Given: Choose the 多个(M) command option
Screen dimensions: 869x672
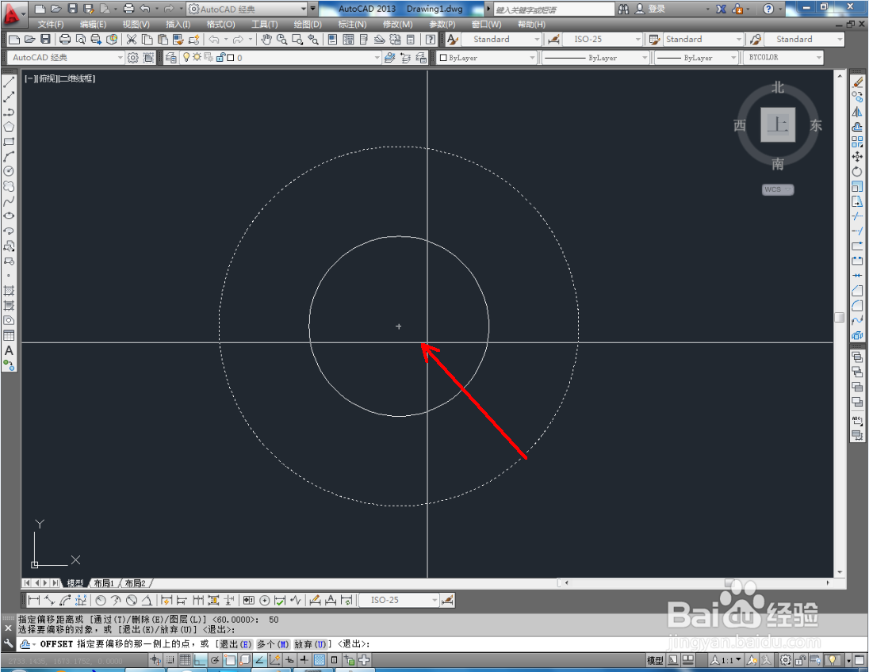Looking at the screenshot, I should [273, 644].
